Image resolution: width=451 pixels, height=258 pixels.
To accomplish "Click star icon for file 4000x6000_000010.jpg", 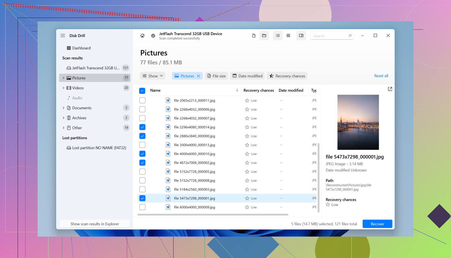I will pos(247,154).
